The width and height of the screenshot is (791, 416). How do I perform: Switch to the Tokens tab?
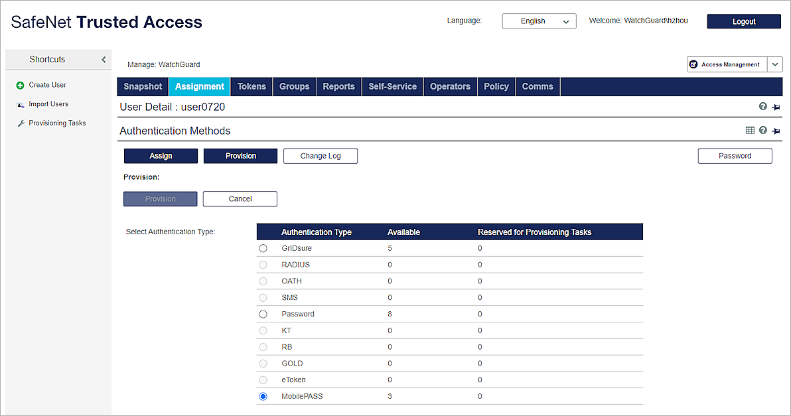(251, 86)
